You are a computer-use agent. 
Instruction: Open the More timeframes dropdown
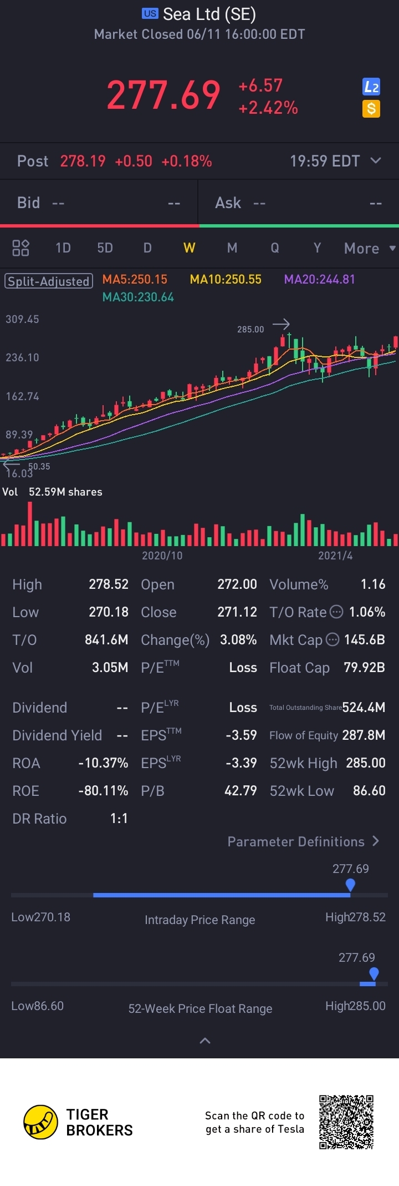click(369, 248)
